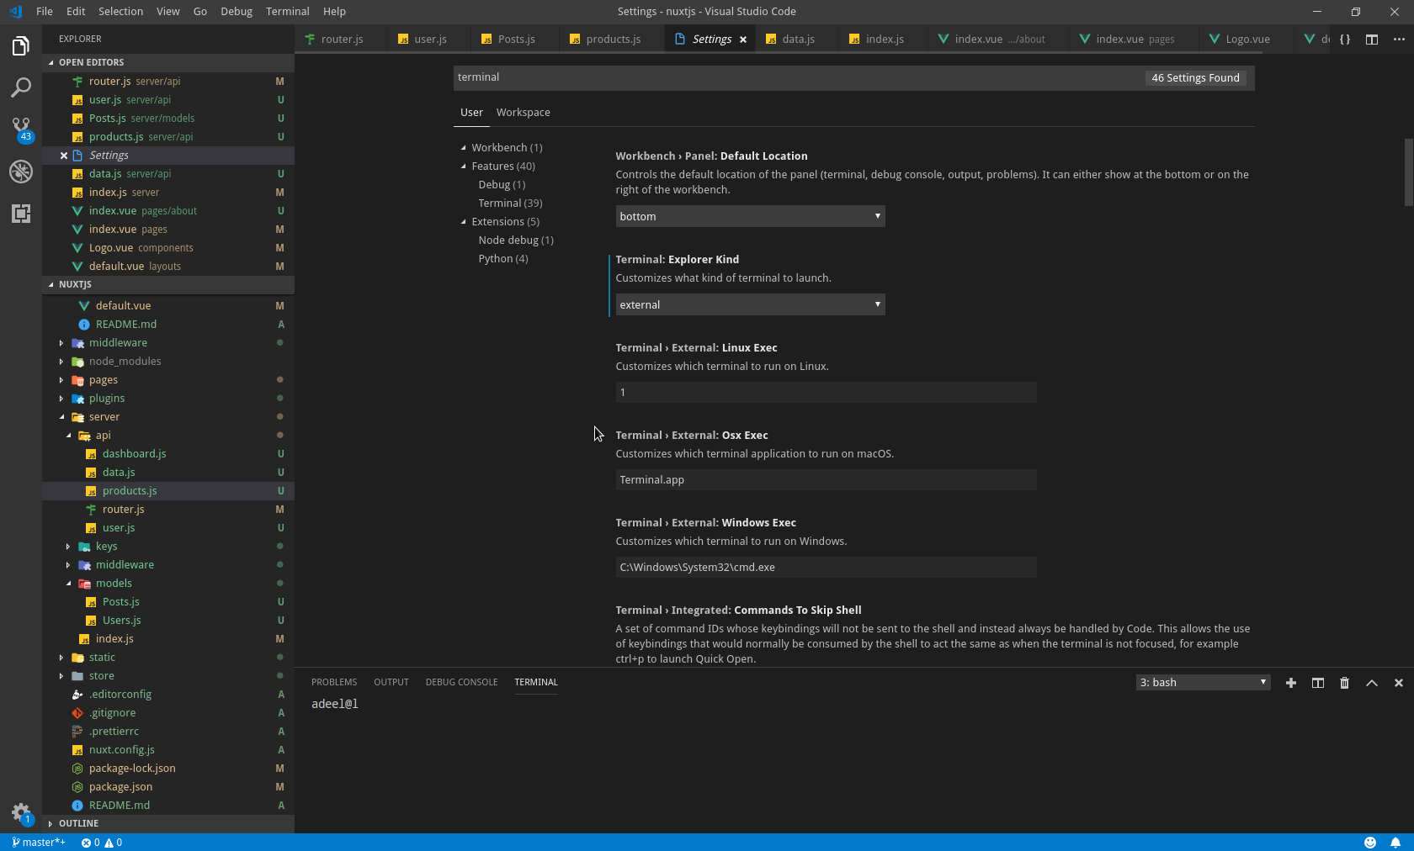This screenshot has width=1414, height=851.
Task: Open more editor actions menu
Action: tap(1399, 40)
